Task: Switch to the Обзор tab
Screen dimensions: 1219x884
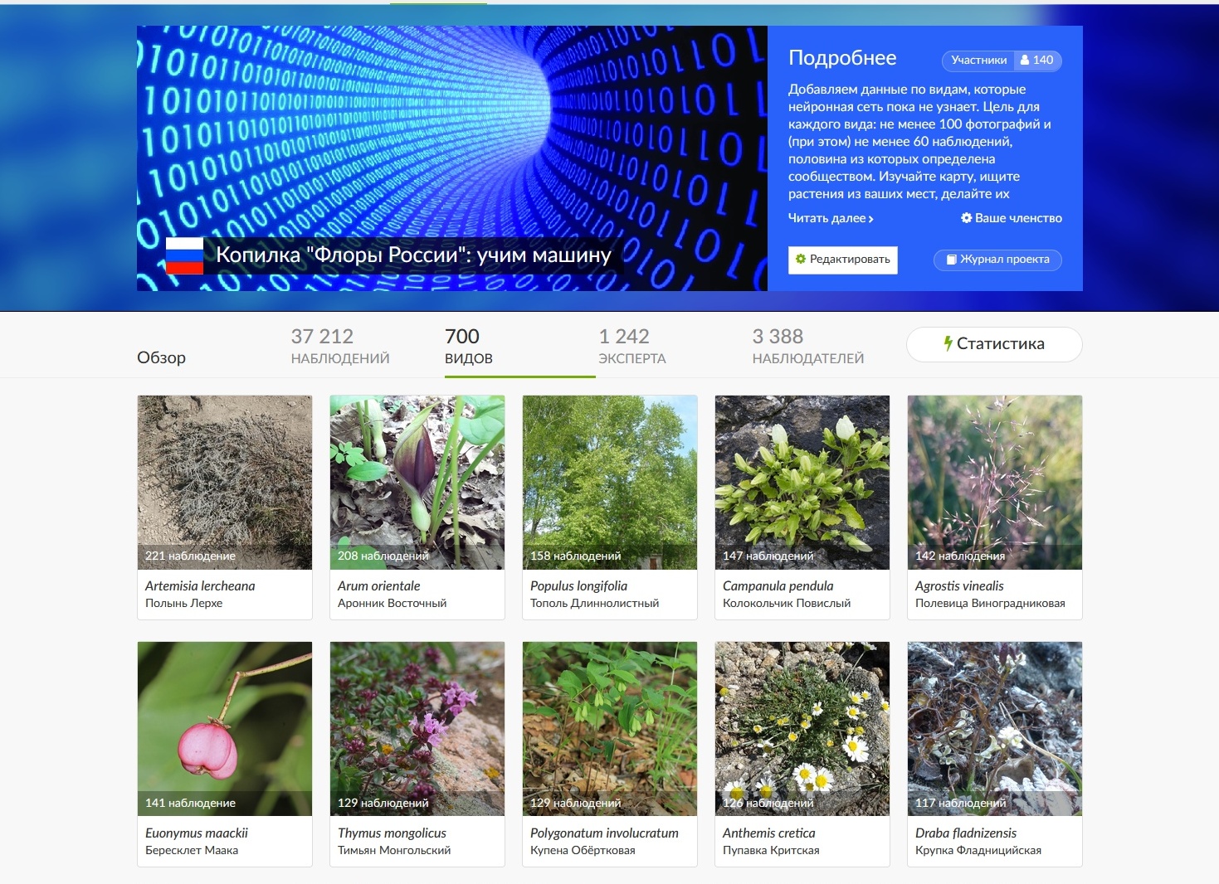Action: 161,357
